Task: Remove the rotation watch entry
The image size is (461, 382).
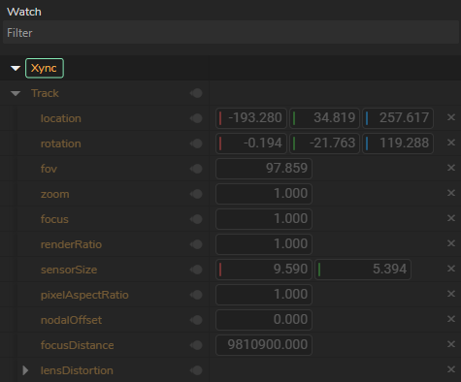Action: [x=451, y=143]
